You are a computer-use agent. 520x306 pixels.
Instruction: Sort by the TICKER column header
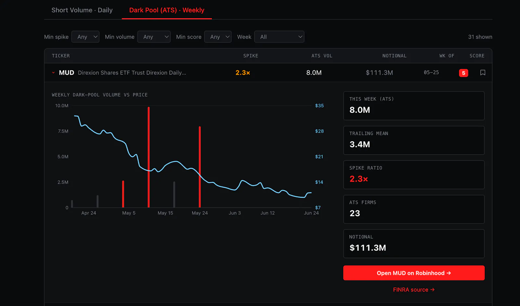point(61,56)
